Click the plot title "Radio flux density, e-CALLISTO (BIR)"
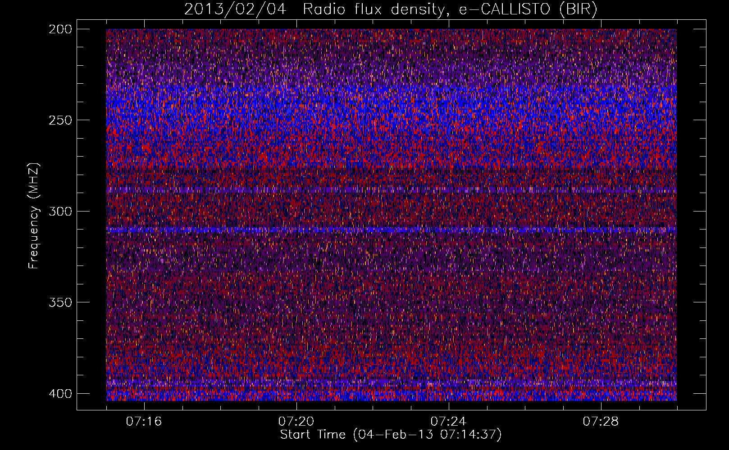 [450, 9]
